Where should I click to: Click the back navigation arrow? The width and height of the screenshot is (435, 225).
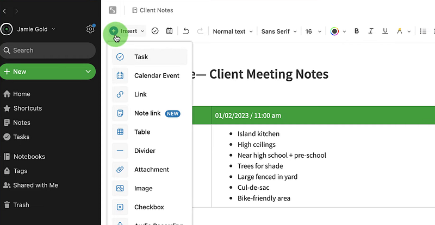pos(4,11)
